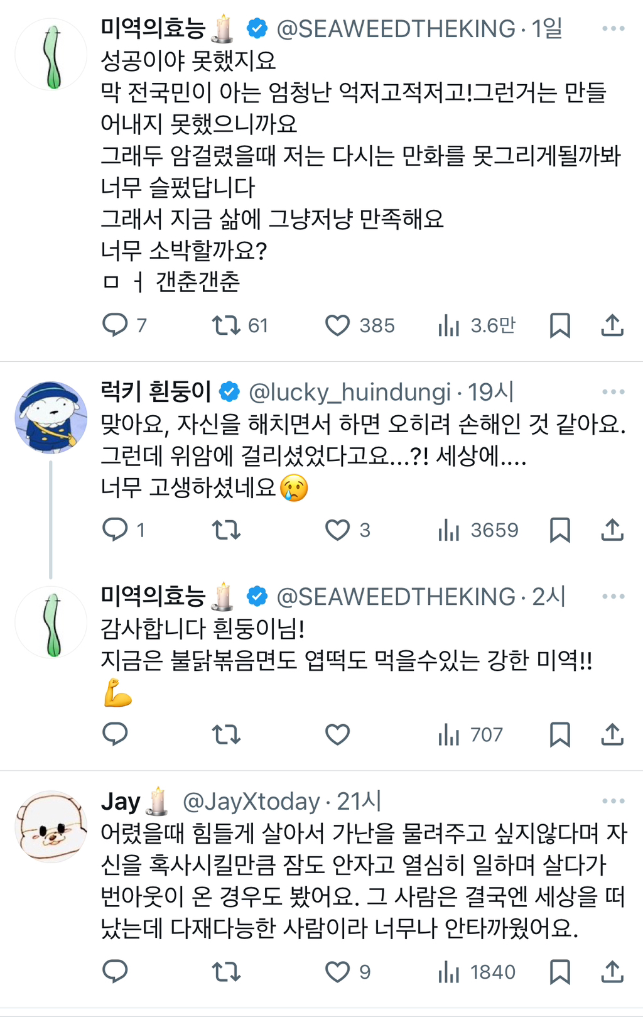Reply to 미역의효능's first tweet with 7 replies
The width and height of the screenshot is (643, 1017).
tap(115, 325)
